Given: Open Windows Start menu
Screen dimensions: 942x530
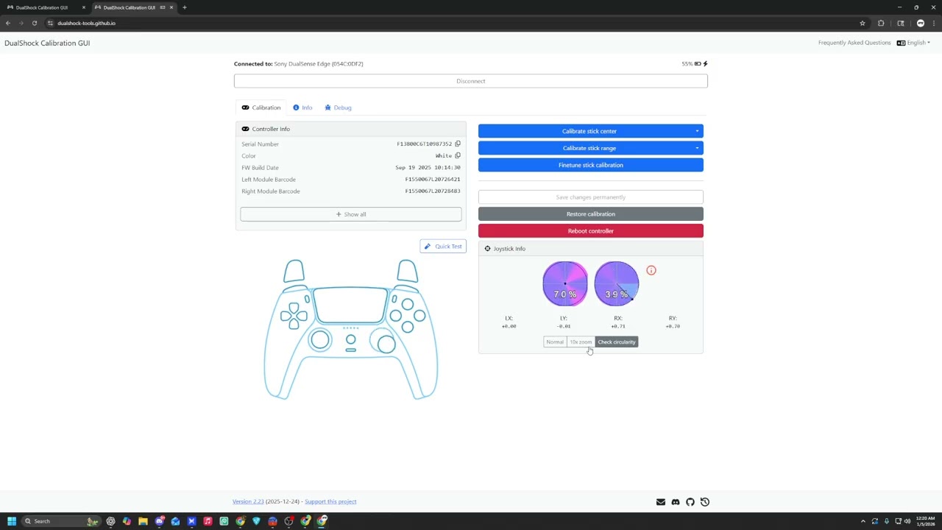Looking at the screenshot, I should [x=12, y=521].
